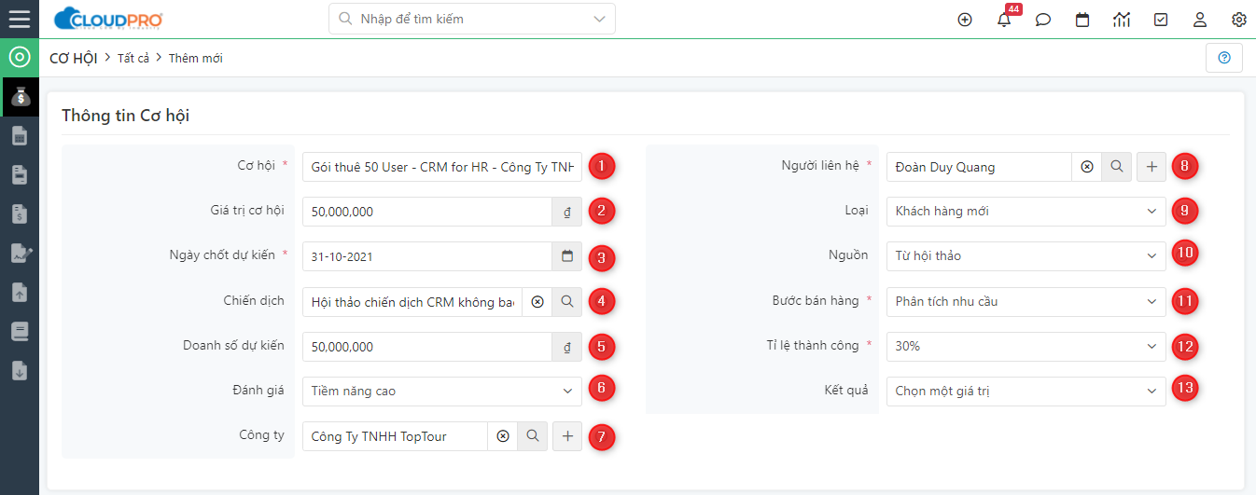This screenshot has height=495, width=1256.
Task: Open the Kết quả dropdown
Action: [1026, 392]
